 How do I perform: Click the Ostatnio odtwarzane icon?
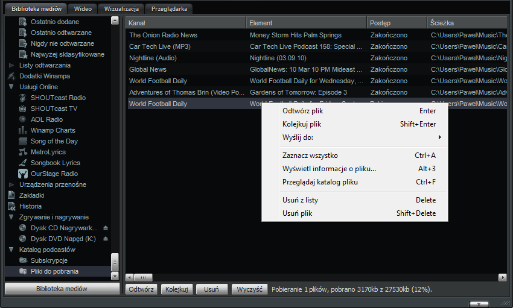[x=23, y=33]
